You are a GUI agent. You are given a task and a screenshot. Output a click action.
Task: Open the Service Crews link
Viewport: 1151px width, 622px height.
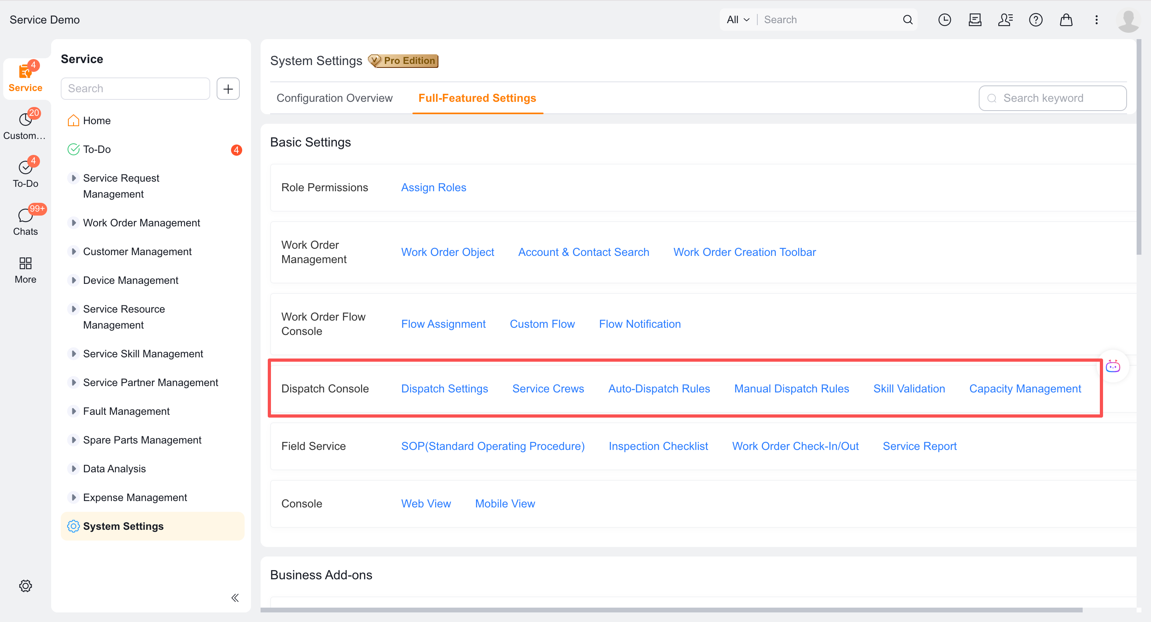point(548,388)
